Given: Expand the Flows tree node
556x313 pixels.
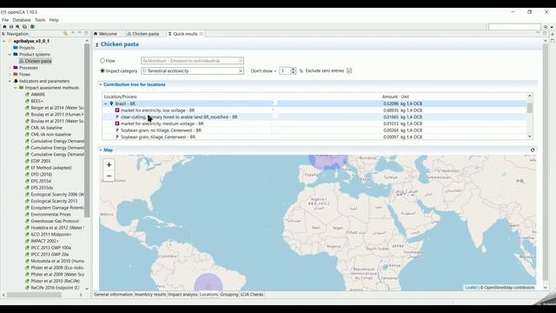Looking at the screenshot, I should point(10,74).
